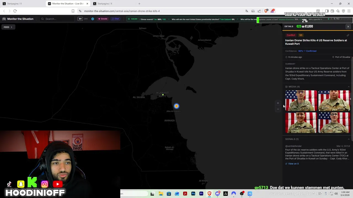Launch Premiere Pro from the taskbar
This screenshot has width=353, height=198.
pos(201,194)
